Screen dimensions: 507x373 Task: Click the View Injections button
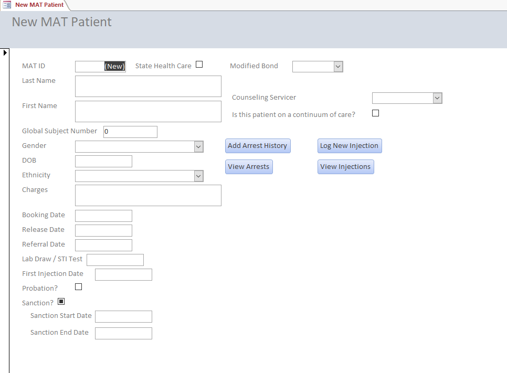pos(345,167)
